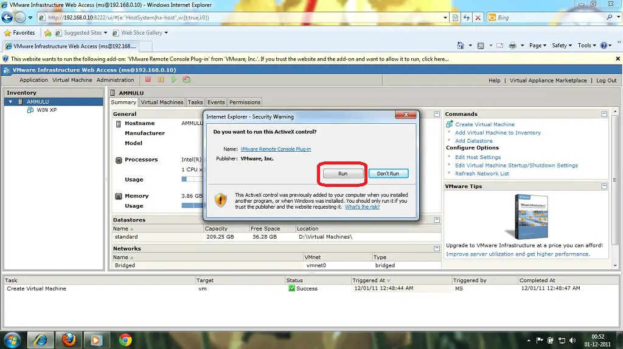Screen dimensions: 623x349
Task: Switch to the Events tab
Action: tap(216, 103)
